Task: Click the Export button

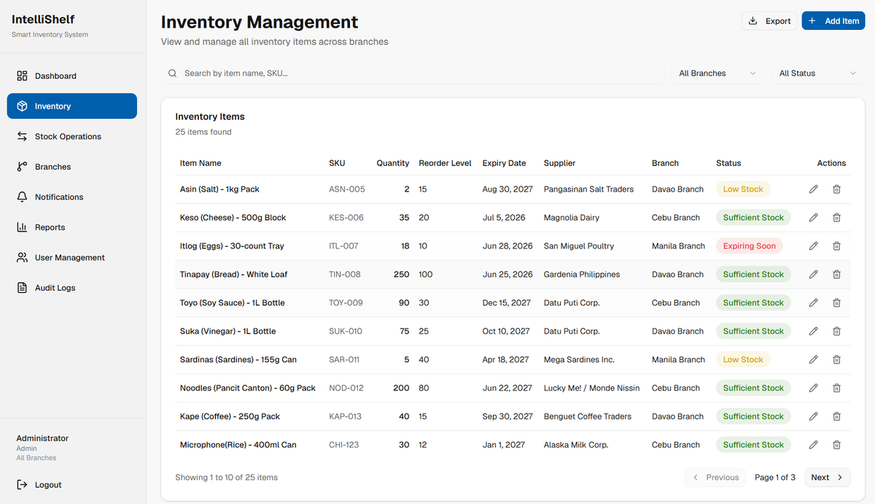Action: [770, 21]
